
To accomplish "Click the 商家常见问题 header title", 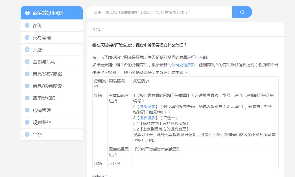I will [x=48, y=13].
